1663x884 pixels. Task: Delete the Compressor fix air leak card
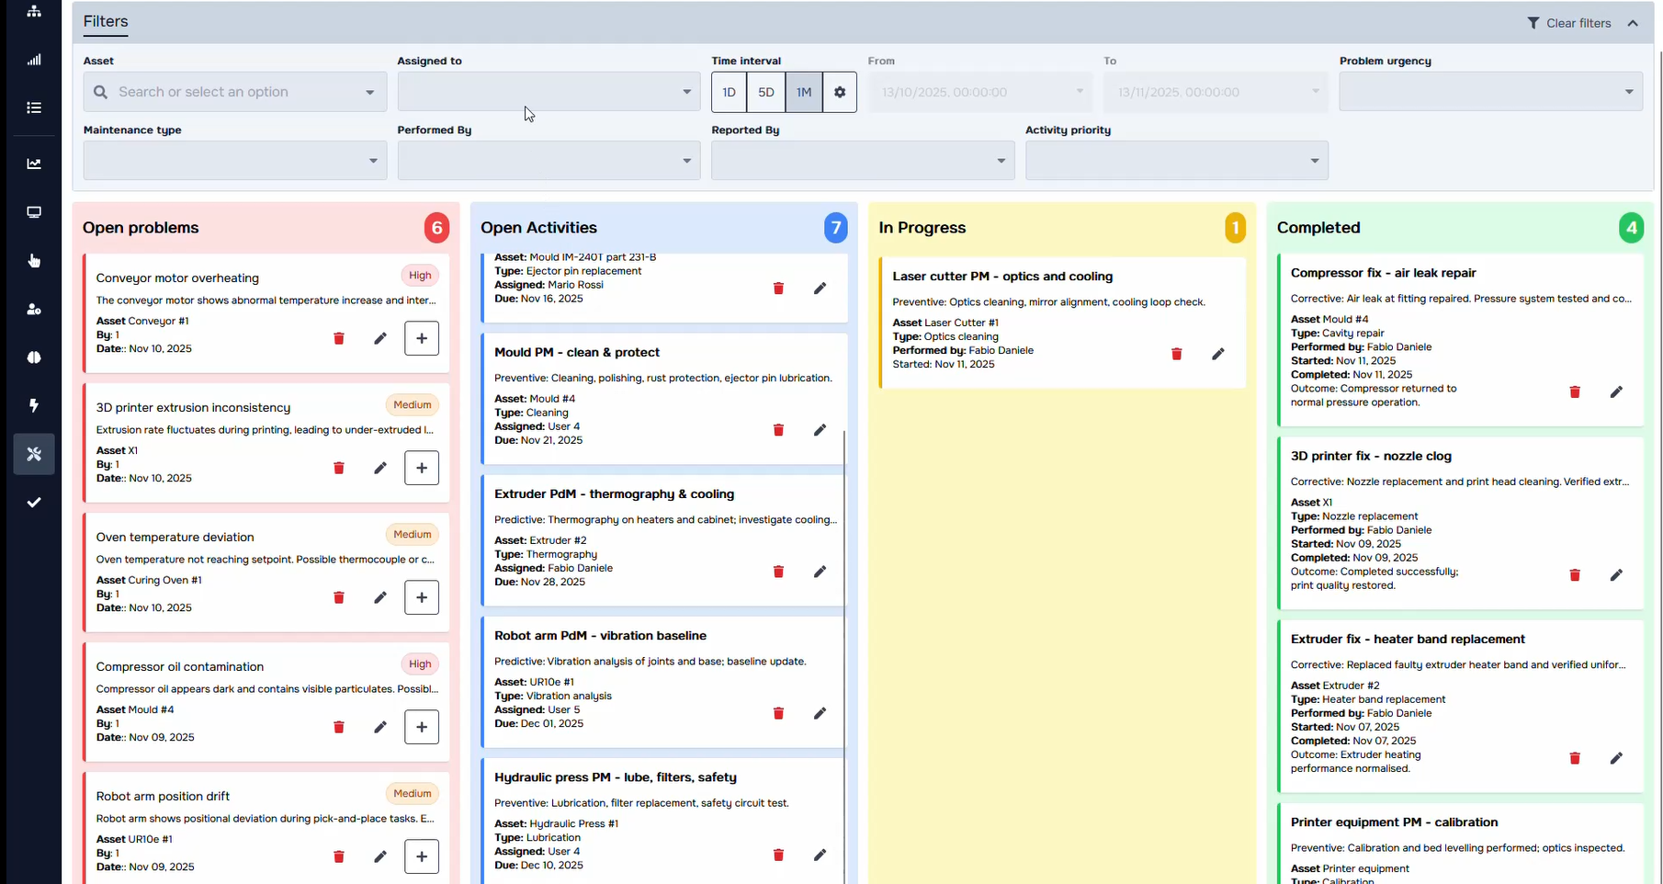[1575, 391]
